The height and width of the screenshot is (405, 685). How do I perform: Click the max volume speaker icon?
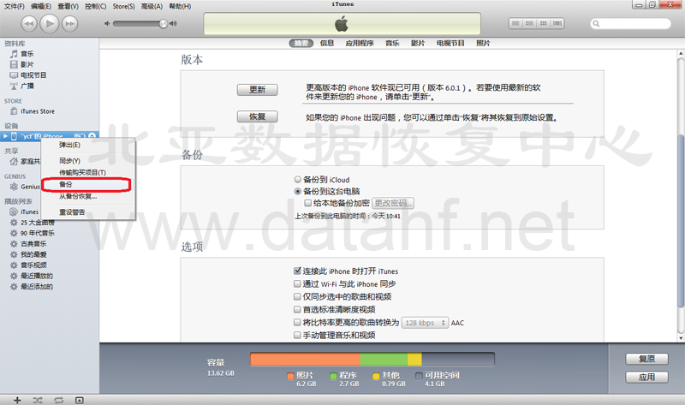(x=174, y=24)
